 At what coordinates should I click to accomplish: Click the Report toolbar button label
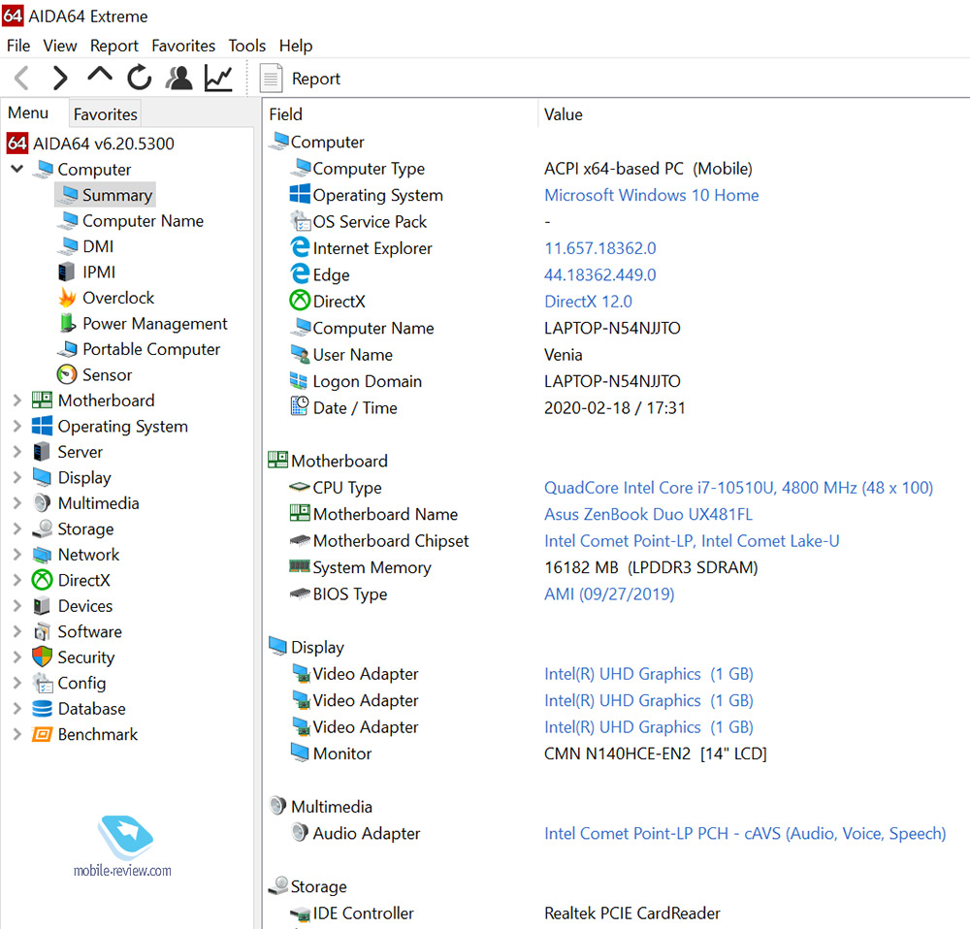click(x=315, y=79)
